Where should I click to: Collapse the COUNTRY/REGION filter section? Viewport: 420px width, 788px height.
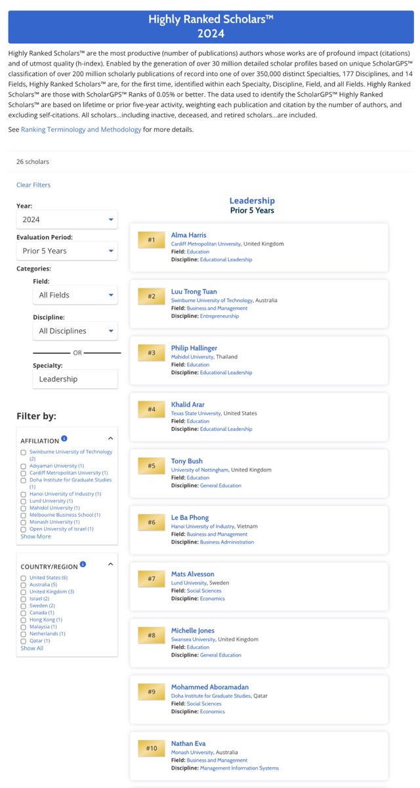click(110, 564)
